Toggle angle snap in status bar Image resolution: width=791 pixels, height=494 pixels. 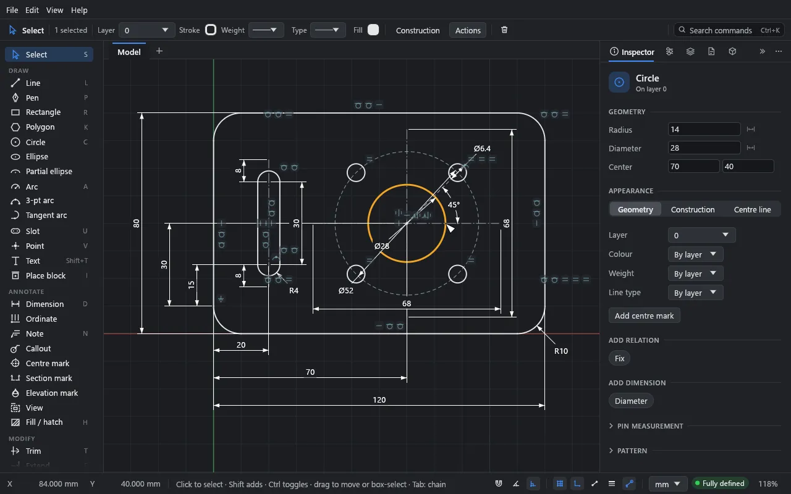click(516, 484)
